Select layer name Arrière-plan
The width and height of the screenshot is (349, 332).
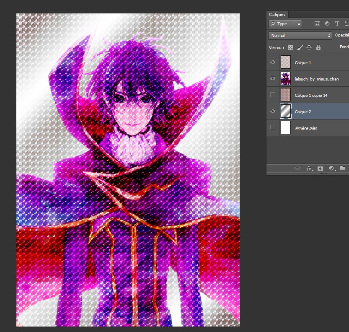point(306,128)
